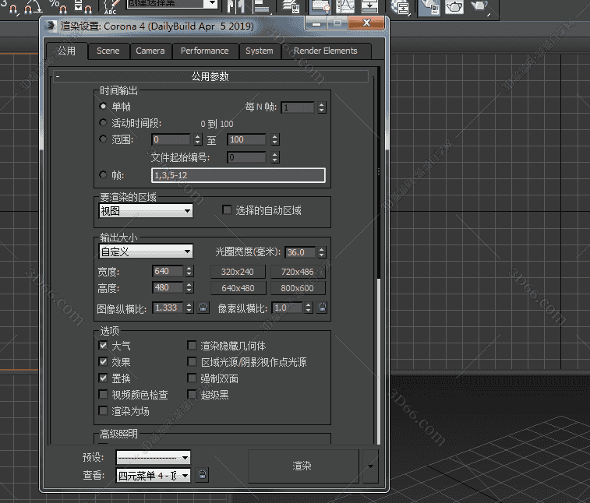Select the 活动时间段 radio button
The image size is (590, 503).
click(104, 123)
